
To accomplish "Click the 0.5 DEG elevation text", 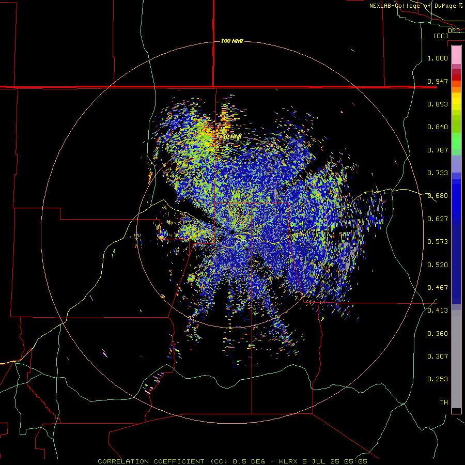I will click(x=248, y=461).
